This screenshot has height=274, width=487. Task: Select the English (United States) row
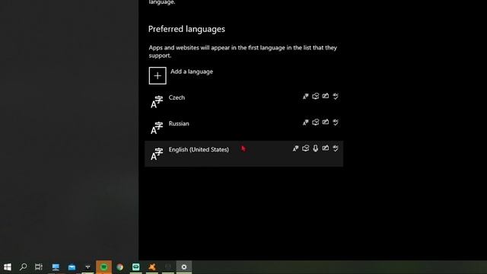coord(243,154)
